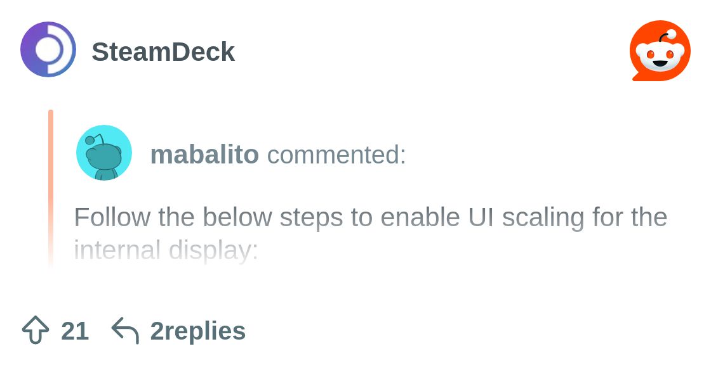The height and width of the screenshot is (370, 711).
Task: Click mabalito's teal avatar icon
Action: point(104,153)
